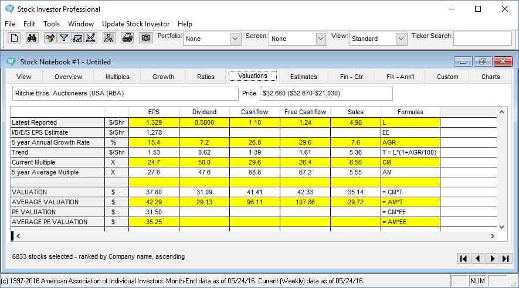Click the New blank page toolbar icon
This screenshot has height=288, width=519.
14,38
